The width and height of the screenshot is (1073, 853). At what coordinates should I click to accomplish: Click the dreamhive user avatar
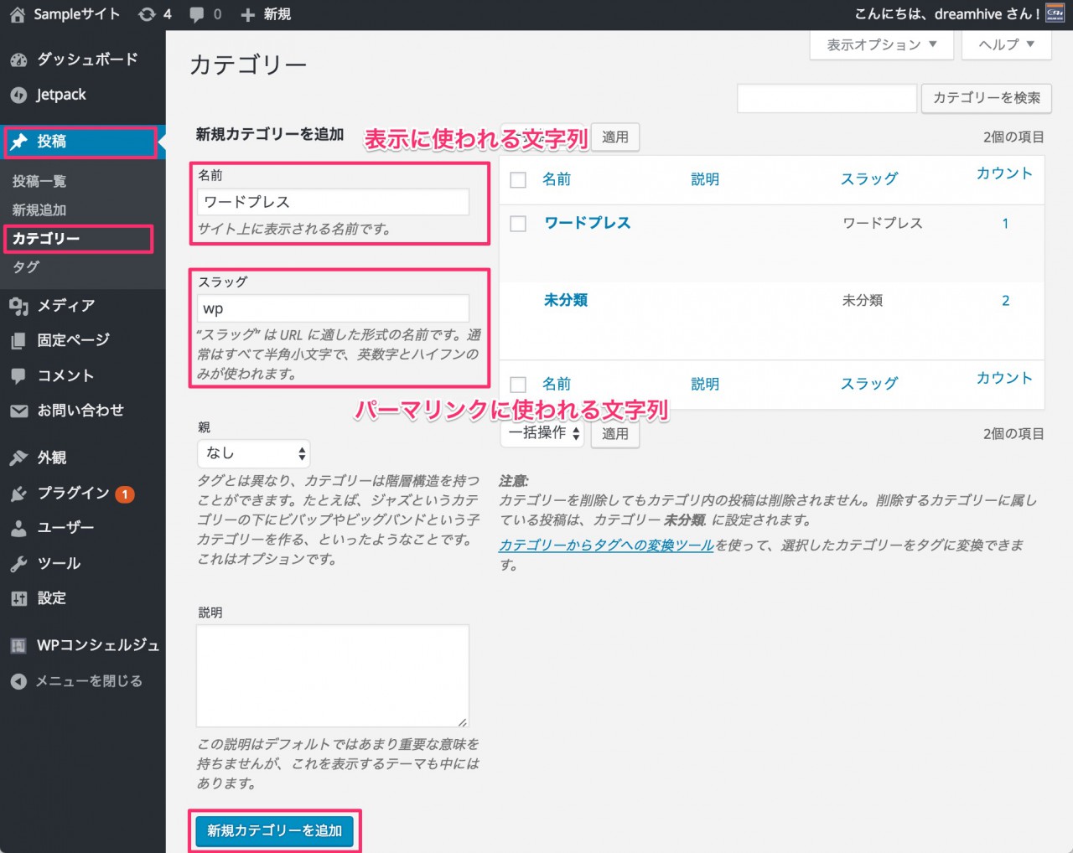pyautogui.click(x=1055, y=13)
